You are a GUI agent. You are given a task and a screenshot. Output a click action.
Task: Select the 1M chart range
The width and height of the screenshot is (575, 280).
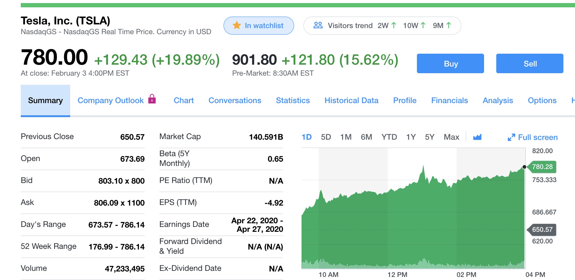click(346, 137)
